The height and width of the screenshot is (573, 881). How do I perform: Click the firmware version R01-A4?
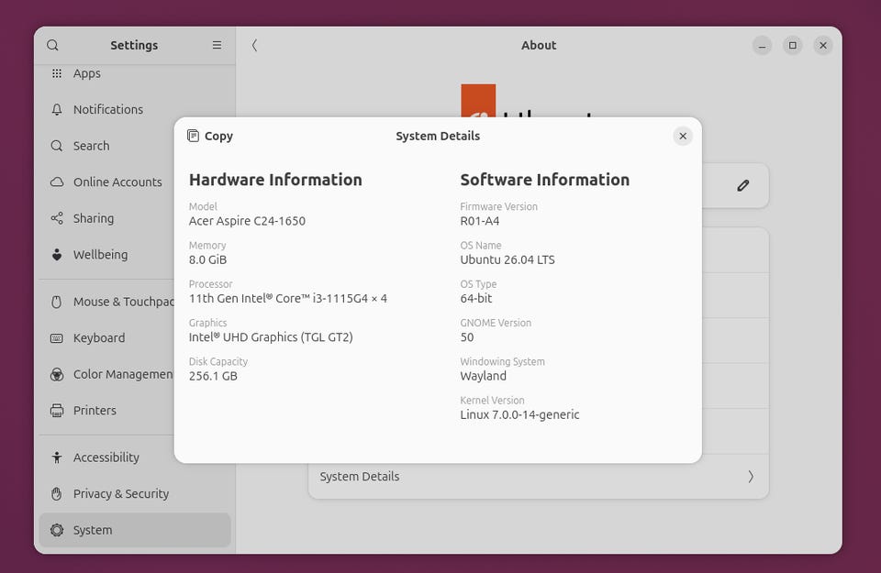[480, 221]
